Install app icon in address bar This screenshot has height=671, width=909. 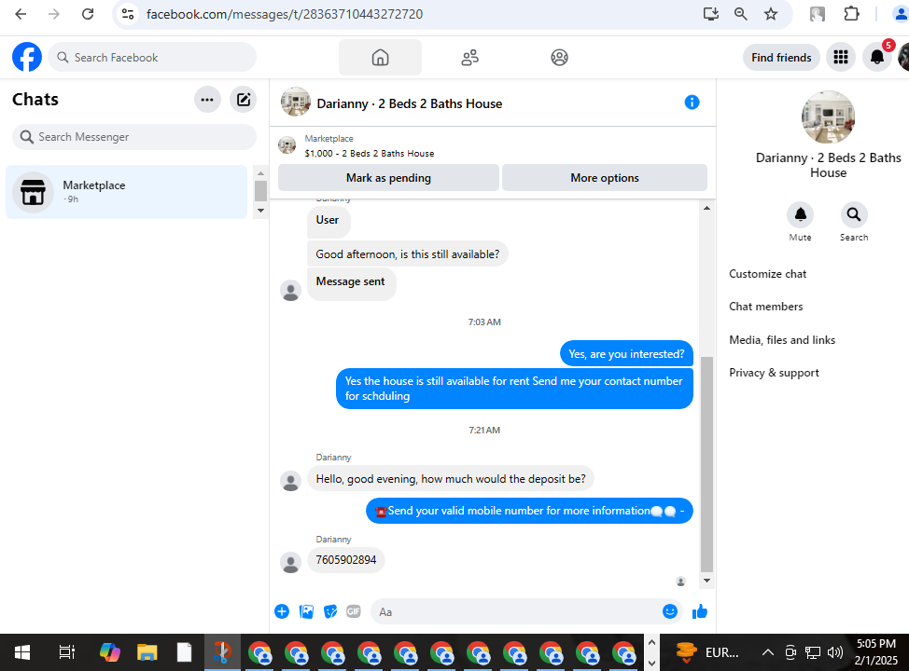point(711,14)
